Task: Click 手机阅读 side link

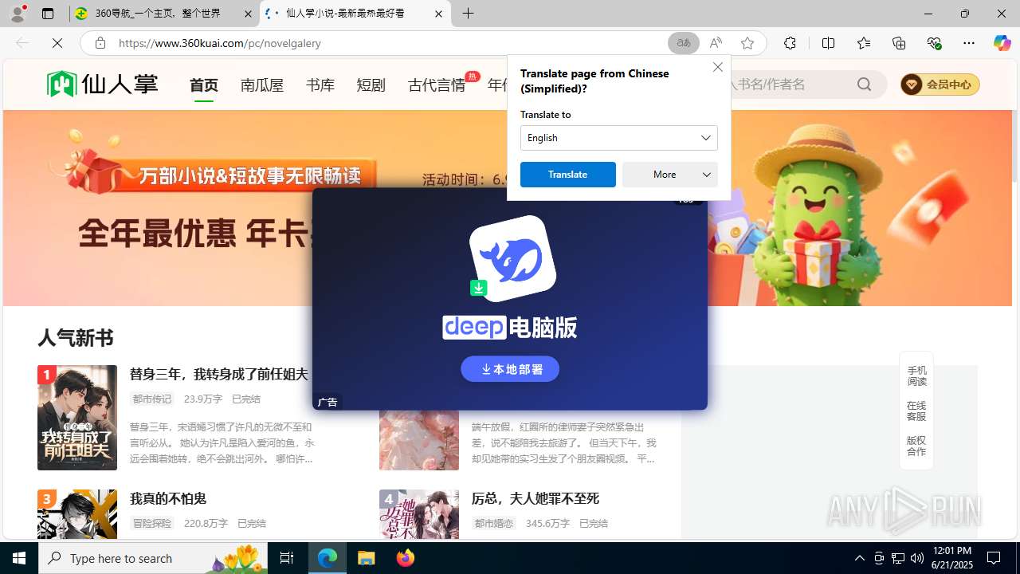Action: 916,376
